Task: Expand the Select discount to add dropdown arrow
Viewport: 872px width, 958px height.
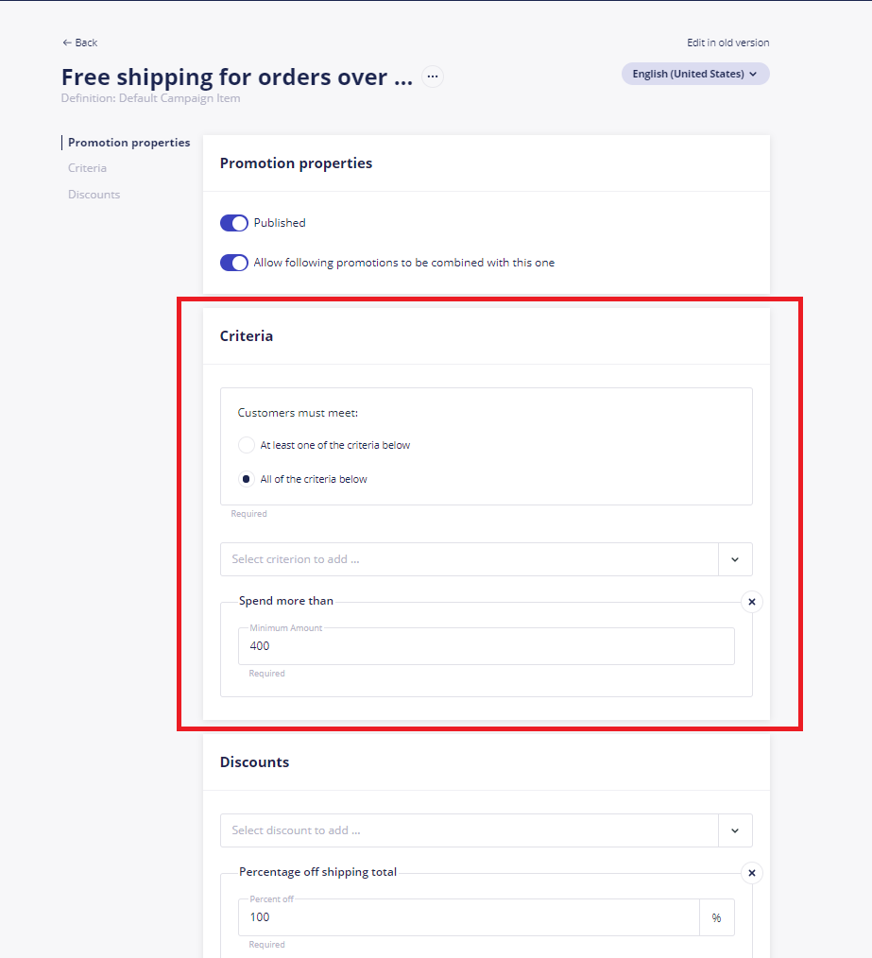Action: pos(735,830)
